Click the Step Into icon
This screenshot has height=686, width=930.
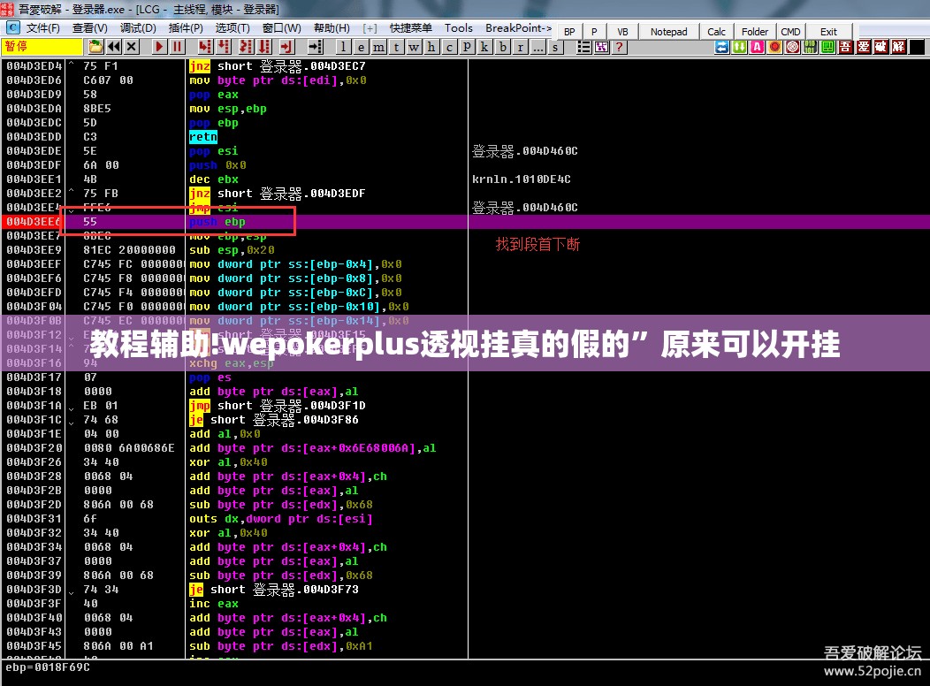(205, 47)
